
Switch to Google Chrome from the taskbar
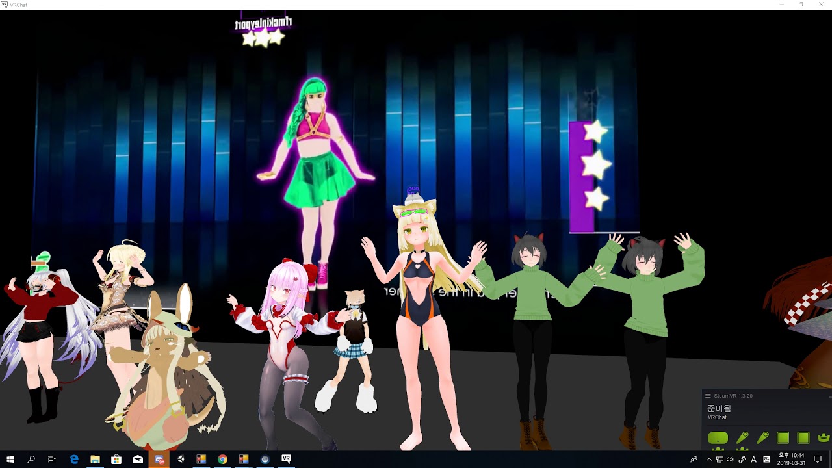[222, 459]
